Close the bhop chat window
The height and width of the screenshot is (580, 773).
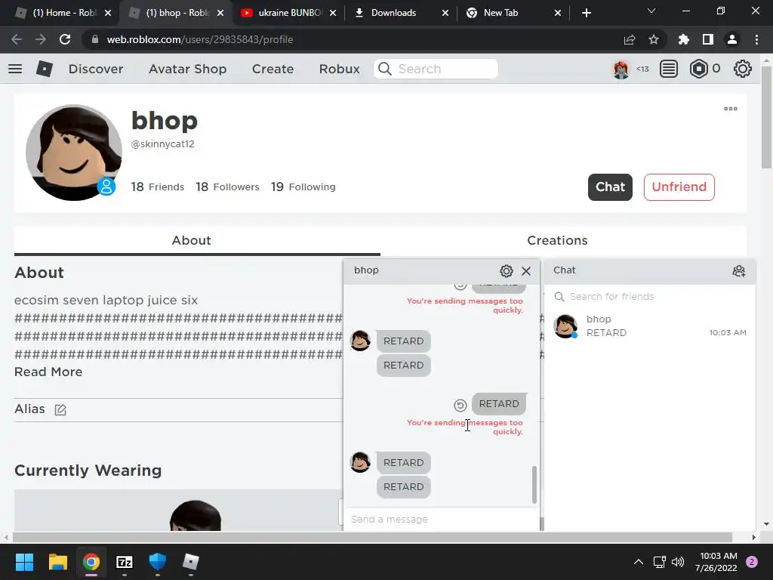526,271
